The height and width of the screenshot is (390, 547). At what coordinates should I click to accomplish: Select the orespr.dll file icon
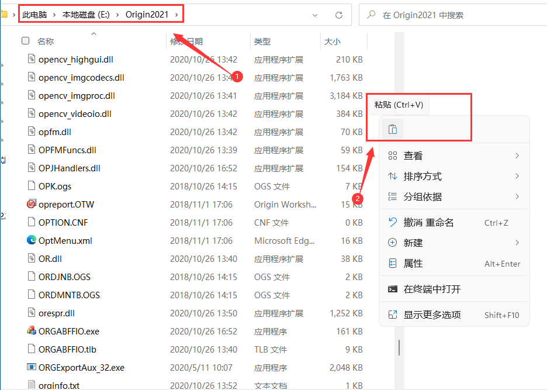pos(32,312)
